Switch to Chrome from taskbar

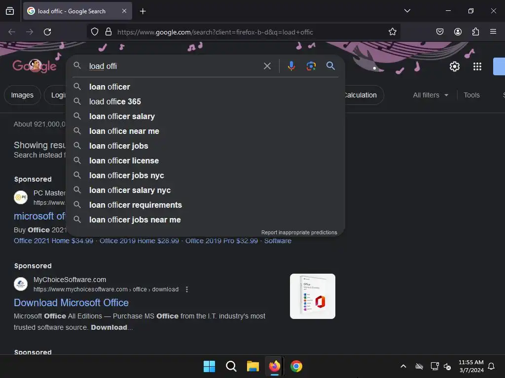296,366
